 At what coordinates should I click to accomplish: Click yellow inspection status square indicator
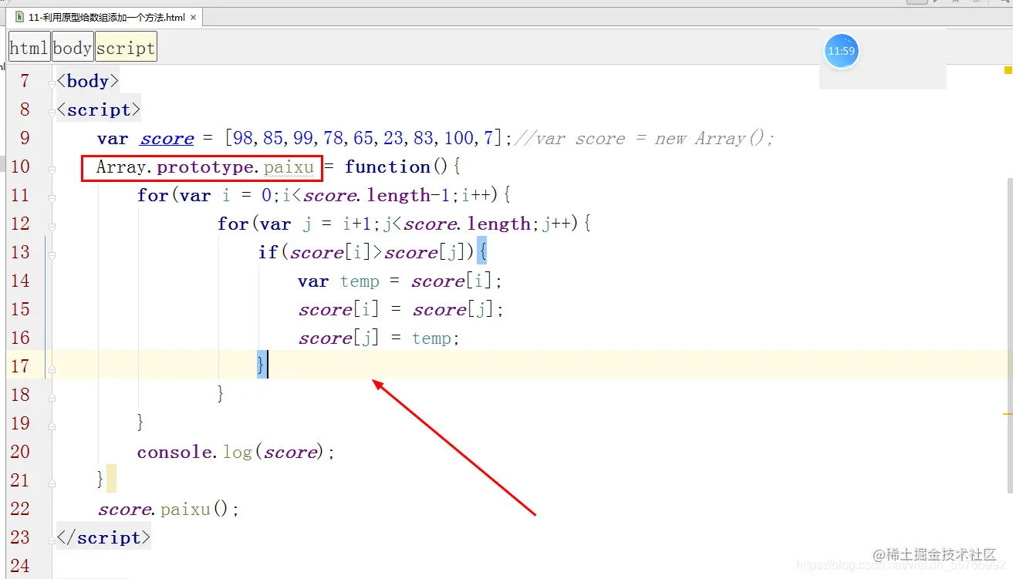pyautogui.click(x=1008, y=70)
